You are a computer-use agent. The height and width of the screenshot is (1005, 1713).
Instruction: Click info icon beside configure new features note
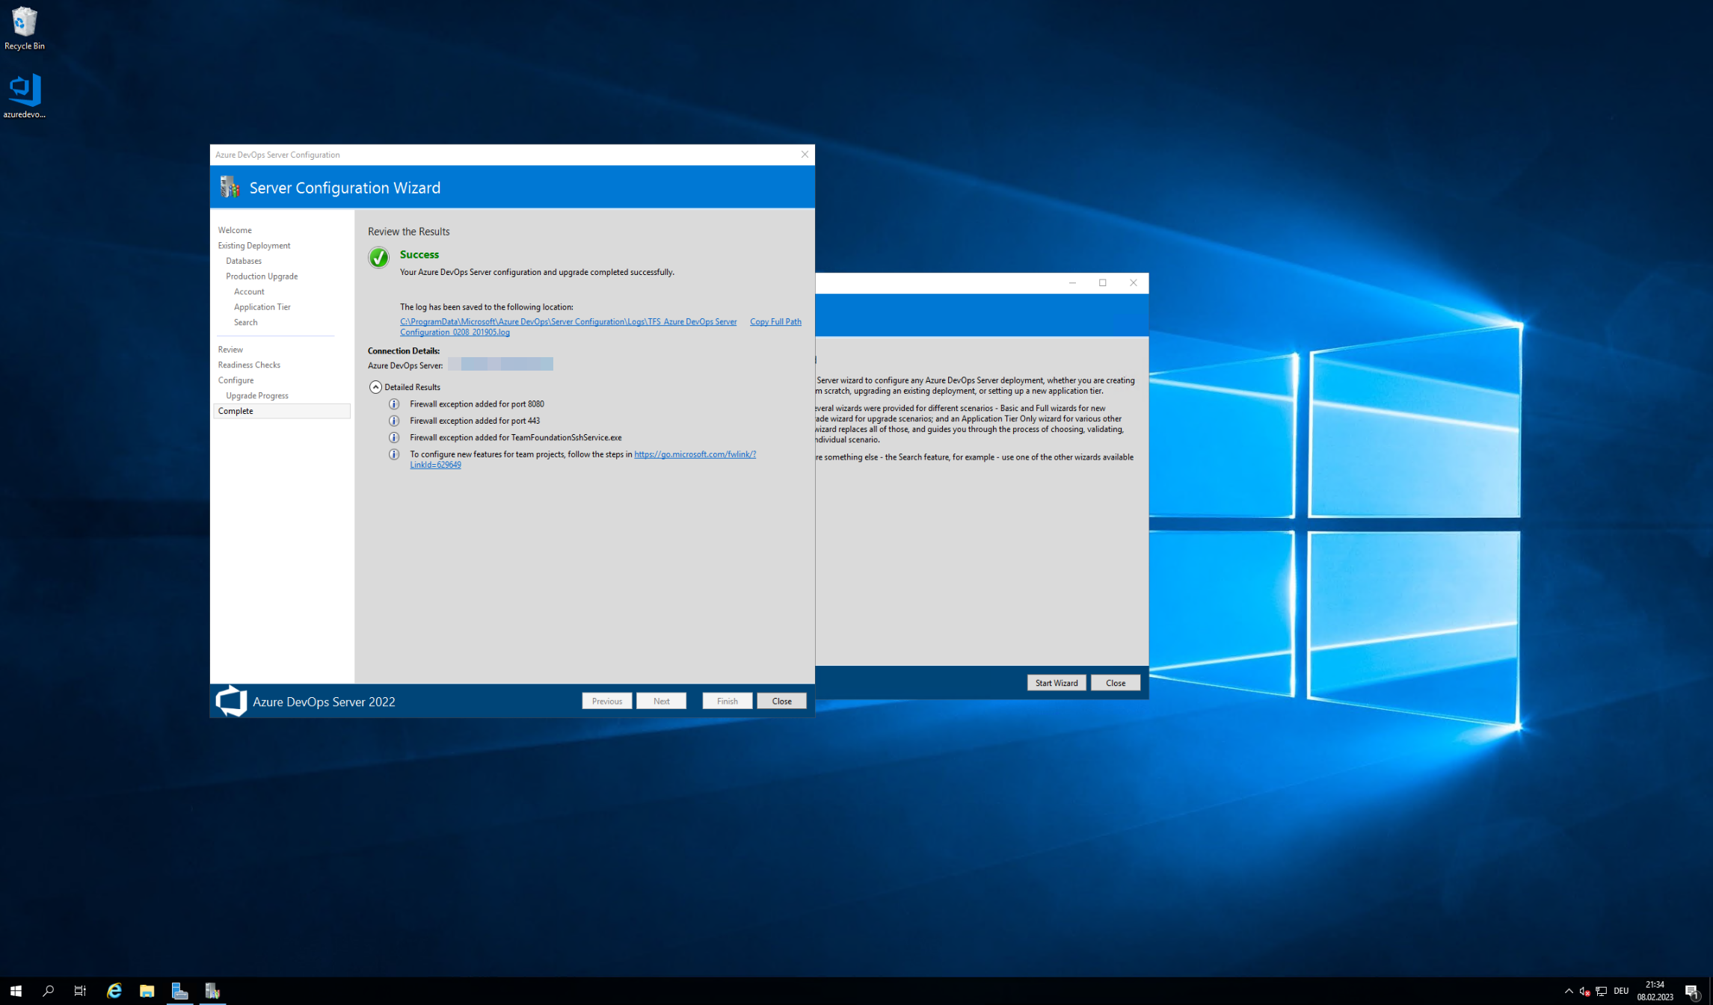click(x=394, y=454)
